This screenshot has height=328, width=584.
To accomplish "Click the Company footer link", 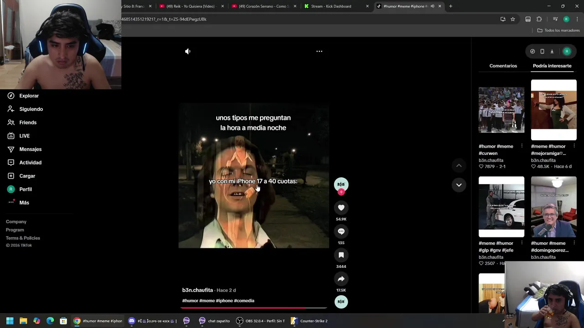I will pos(16,221).
